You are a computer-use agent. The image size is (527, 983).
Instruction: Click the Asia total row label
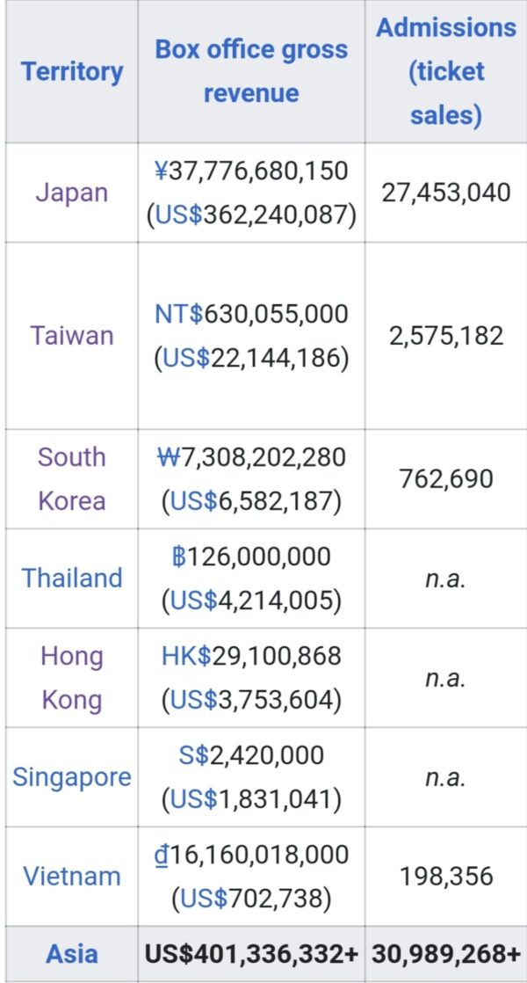tap(72, 954)
